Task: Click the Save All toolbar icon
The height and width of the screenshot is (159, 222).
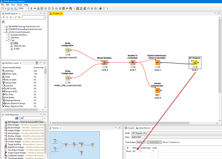Action: pyautogui.click(x=15, y=8)
